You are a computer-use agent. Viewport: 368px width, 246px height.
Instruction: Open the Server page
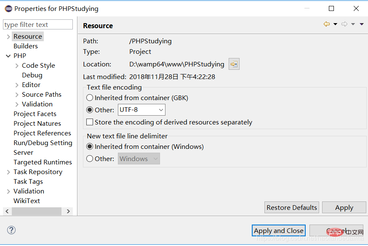(24, 153)
